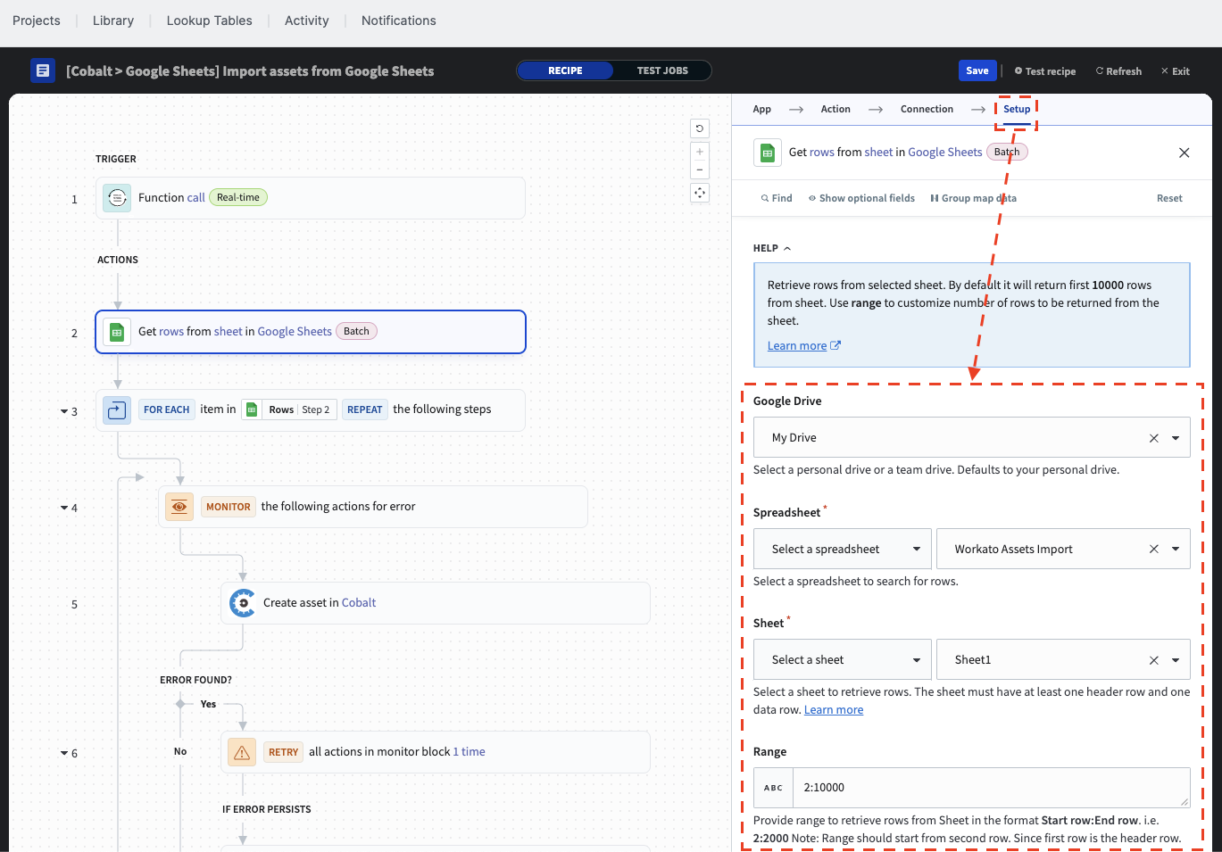Open the Sheet1 dropdown arrow

point(1176,660)
